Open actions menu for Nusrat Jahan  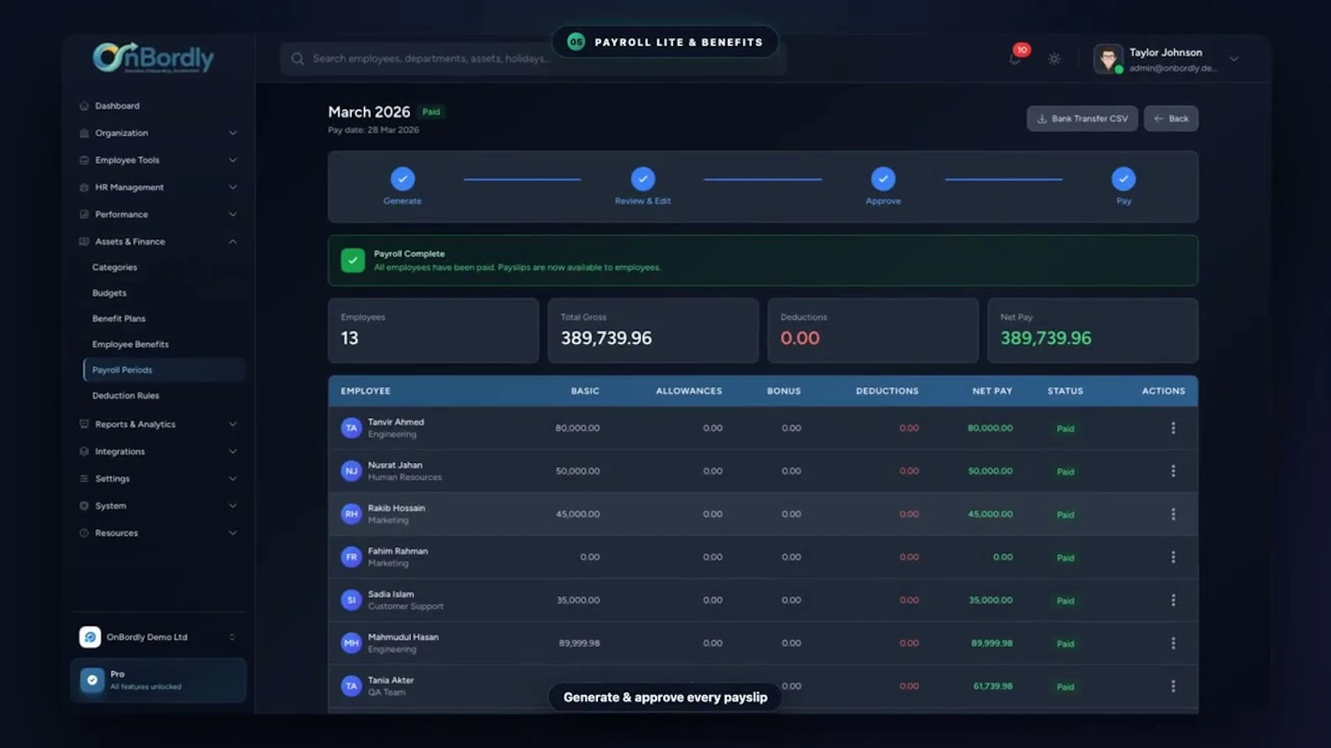point(1173,471)
